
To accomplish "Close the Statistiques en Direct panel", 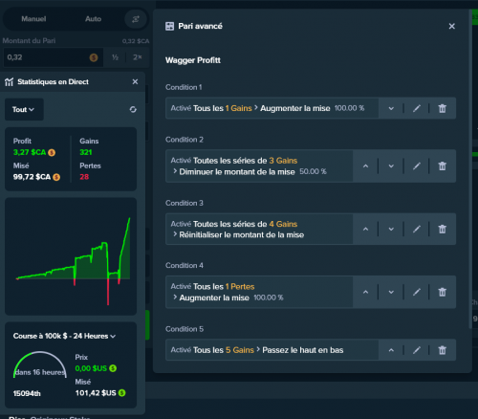I will [135, 82].
